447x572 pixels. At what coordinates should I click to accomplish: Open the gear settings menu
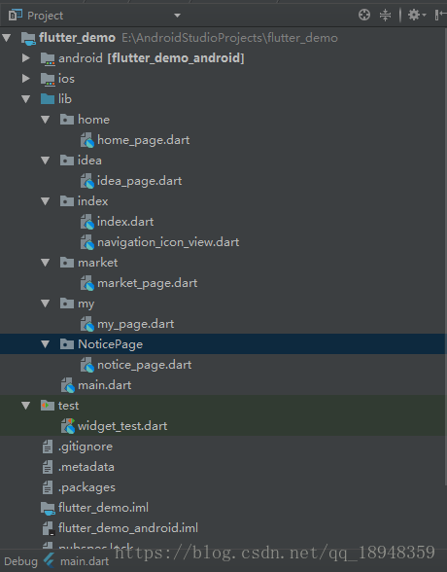[417, 15]
